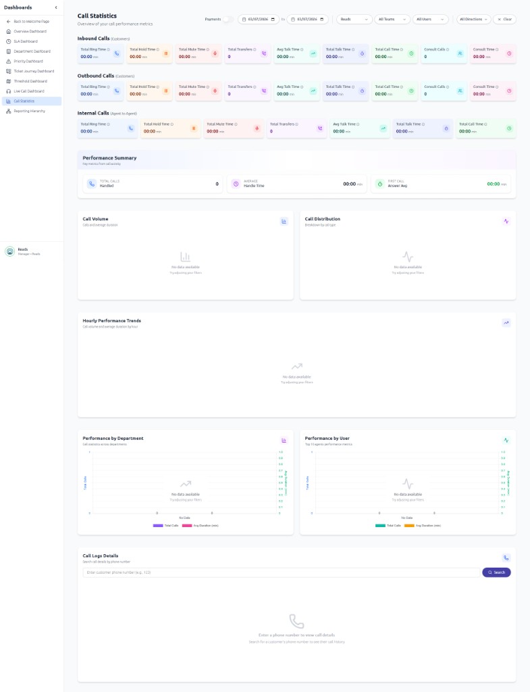Click the Reads user avatar in sidebar

pos(9,251)
